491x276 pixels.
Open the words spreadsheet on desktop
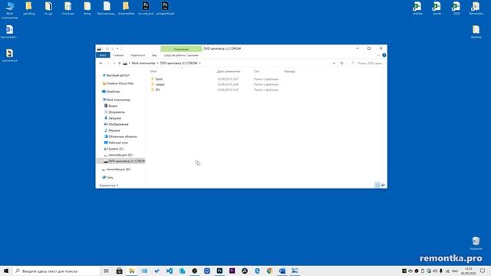(437, 8)
